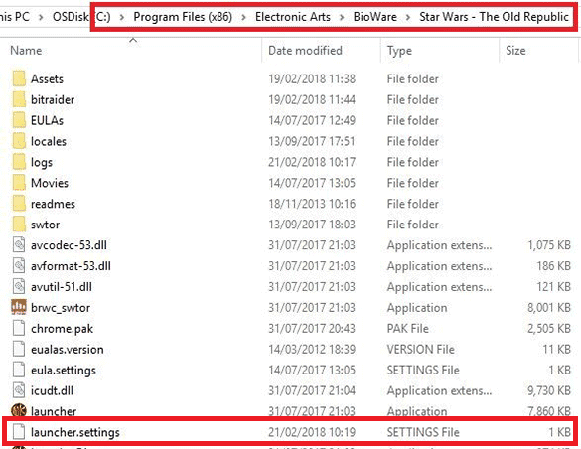
Task: Click the launcher.settings file icon
Action: tap(19, 432)
